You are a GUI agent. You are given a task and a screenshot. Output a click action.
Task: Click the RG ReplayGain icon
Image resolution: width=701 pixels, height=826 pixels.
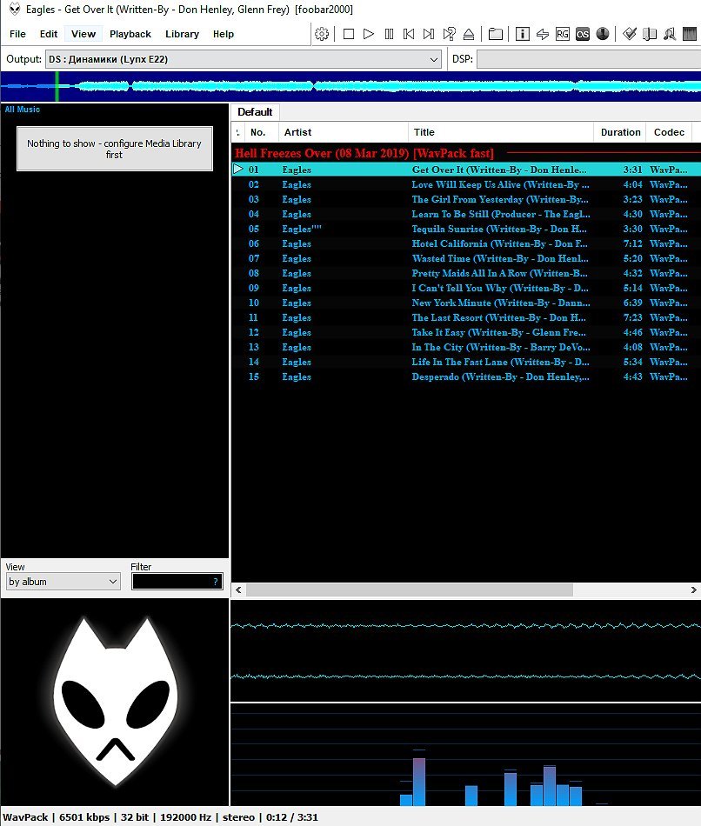(563, 34)
